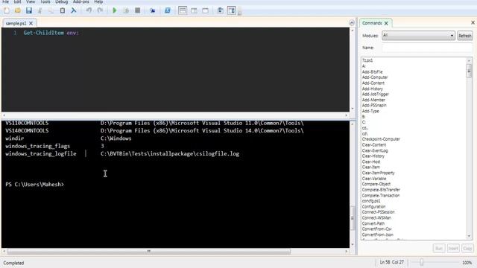Show the script pane maximized
477x268 pixels.
pos(206,10)
